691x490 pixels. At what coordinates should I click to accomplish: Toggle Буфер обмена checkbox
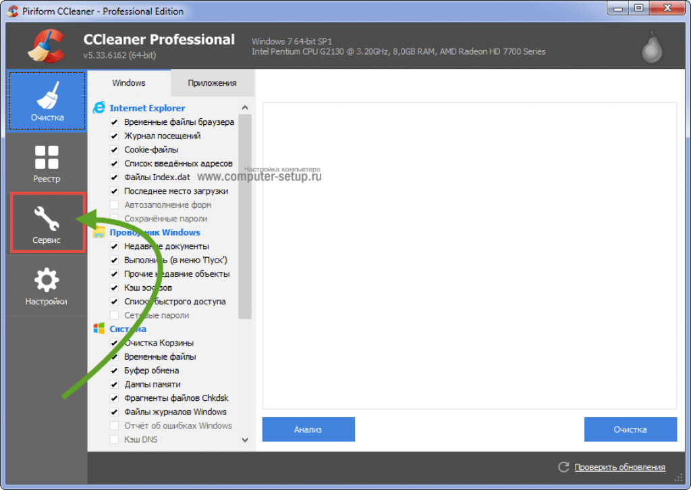pyautogui.click(x=114, y=371)
